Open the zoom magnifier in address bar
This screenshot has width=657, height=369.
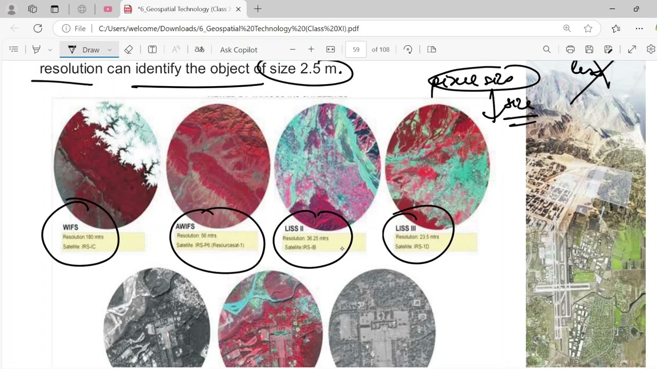(567, 29)
